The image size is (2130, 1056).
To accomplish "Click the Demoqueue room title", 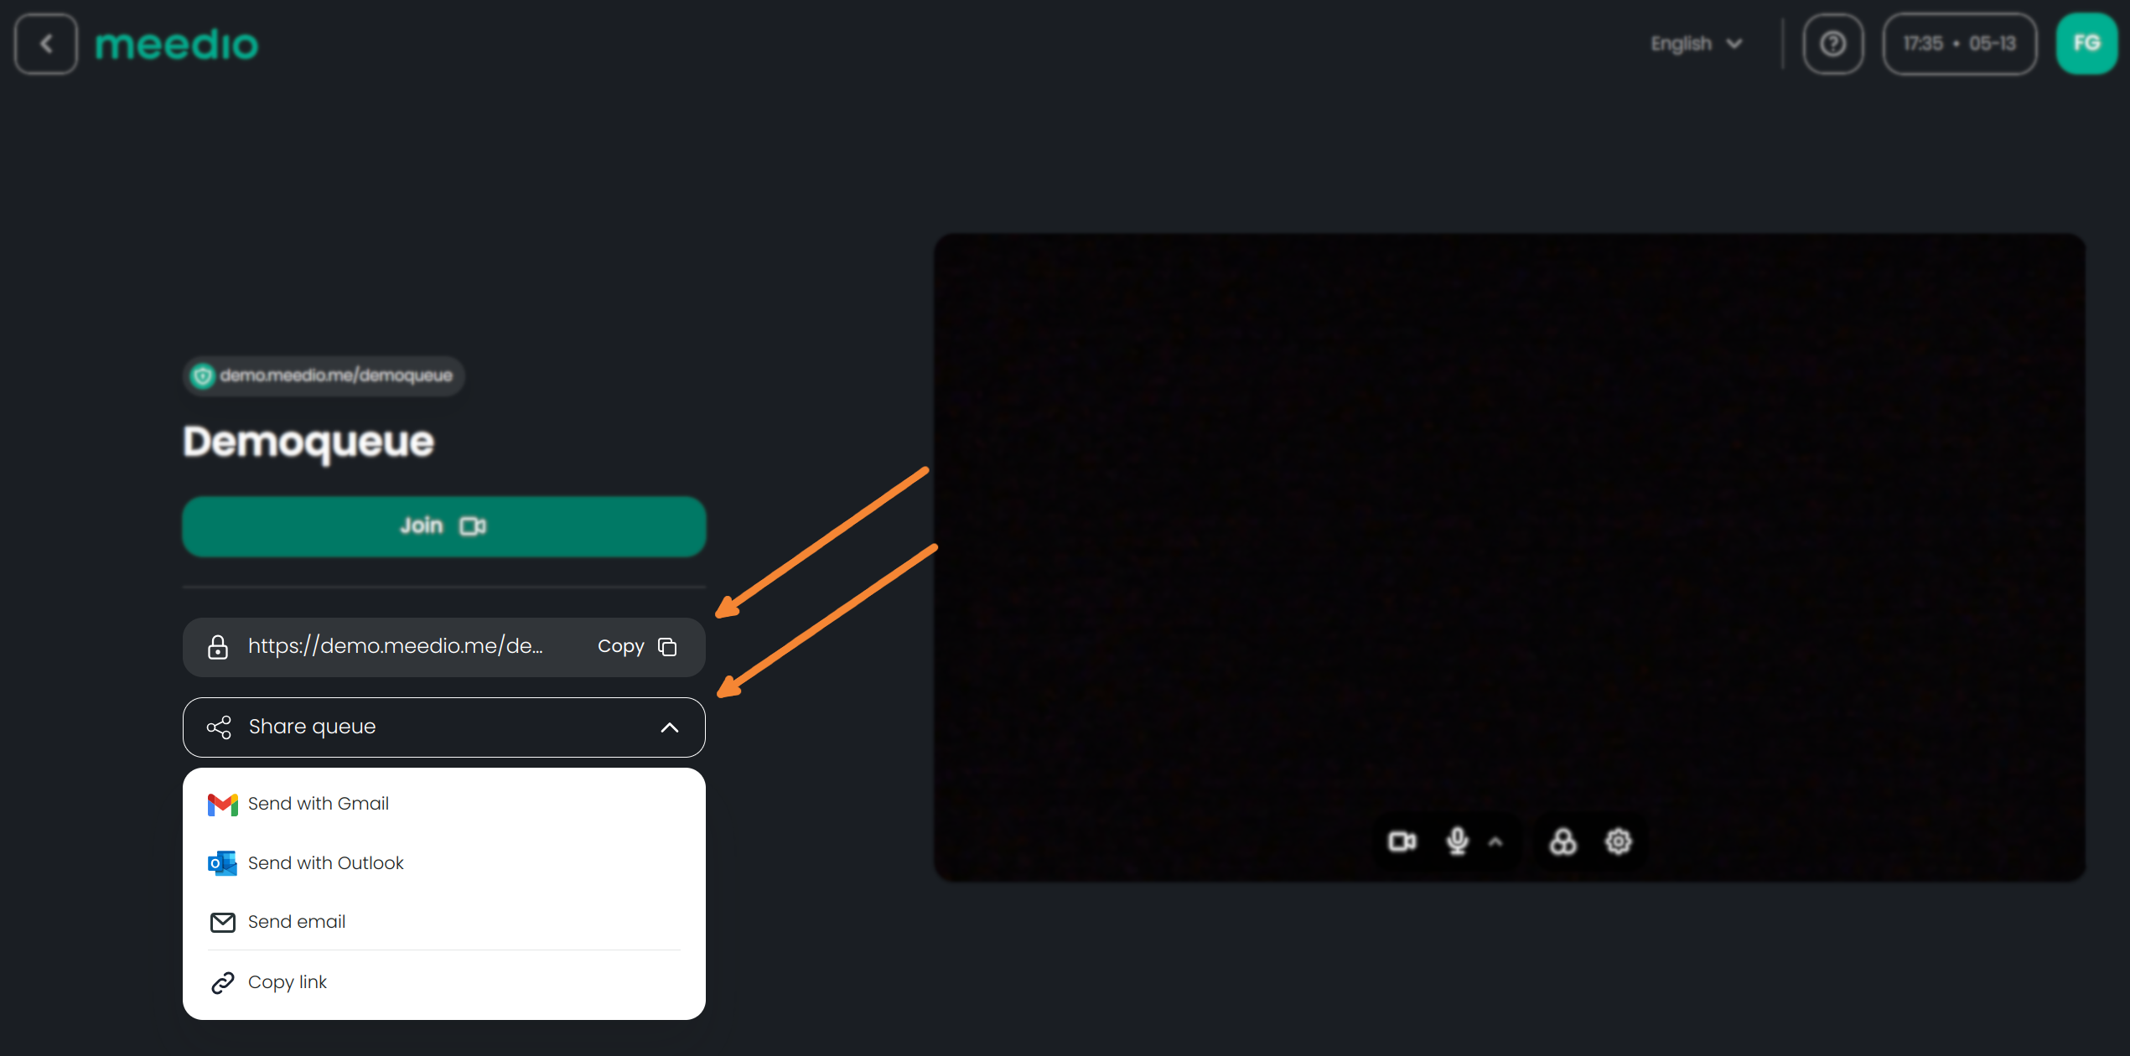I will click(308, 442).
